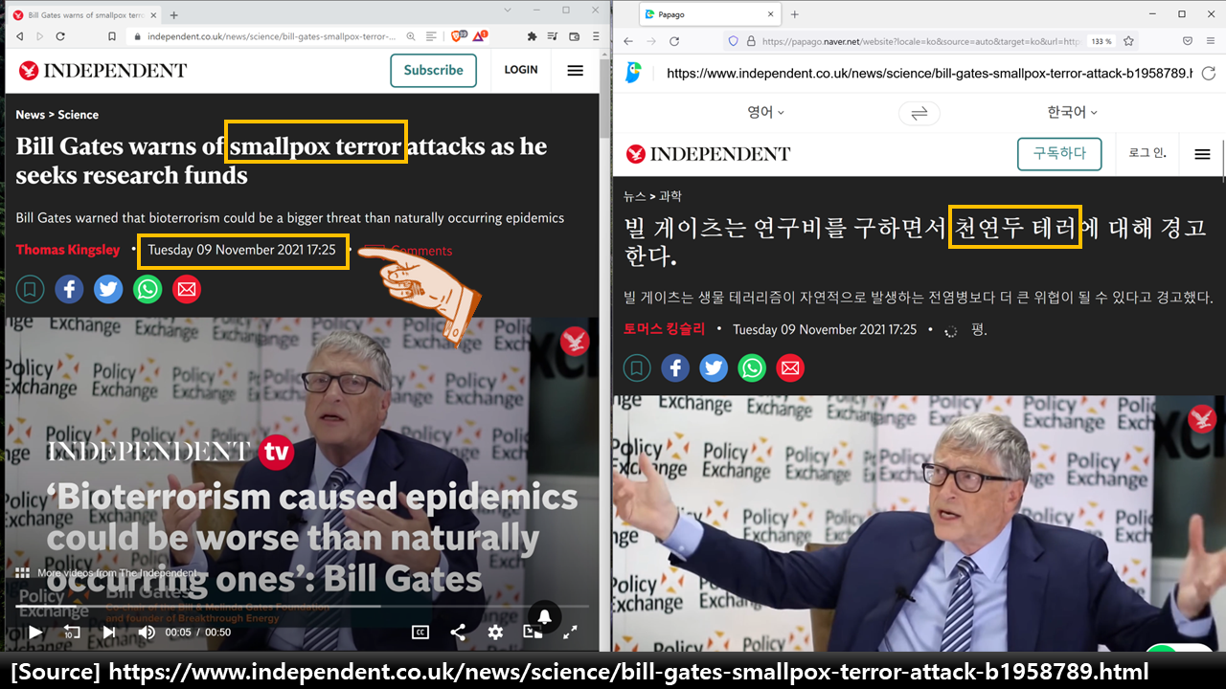Screen dimensions: 1226x689
Task: Open video settings gear
Action: point(495,632)
